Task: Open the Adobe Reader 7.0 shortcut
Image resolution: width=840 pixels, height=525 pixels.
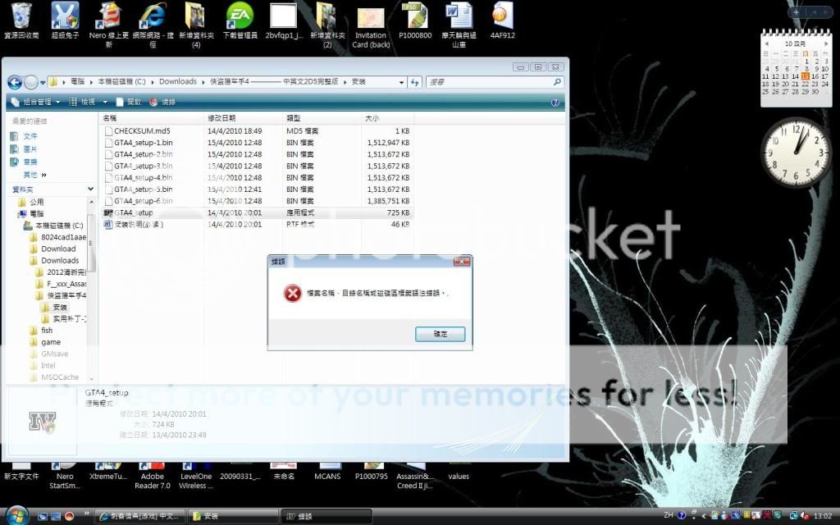Action: (x=152, y=464)
